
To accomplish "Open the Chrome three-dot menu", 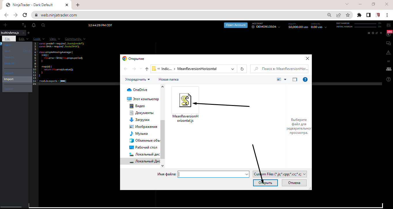I will tap(387, 15).
